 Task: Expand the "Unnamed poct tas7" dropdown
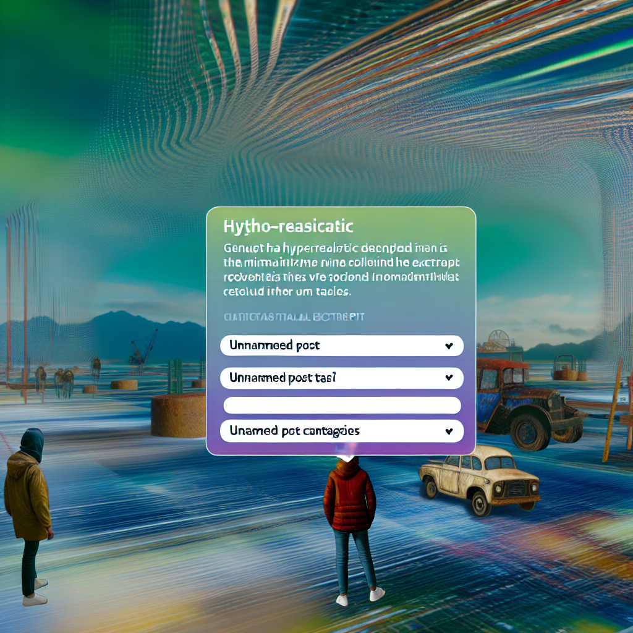click(x=341, y=378)
